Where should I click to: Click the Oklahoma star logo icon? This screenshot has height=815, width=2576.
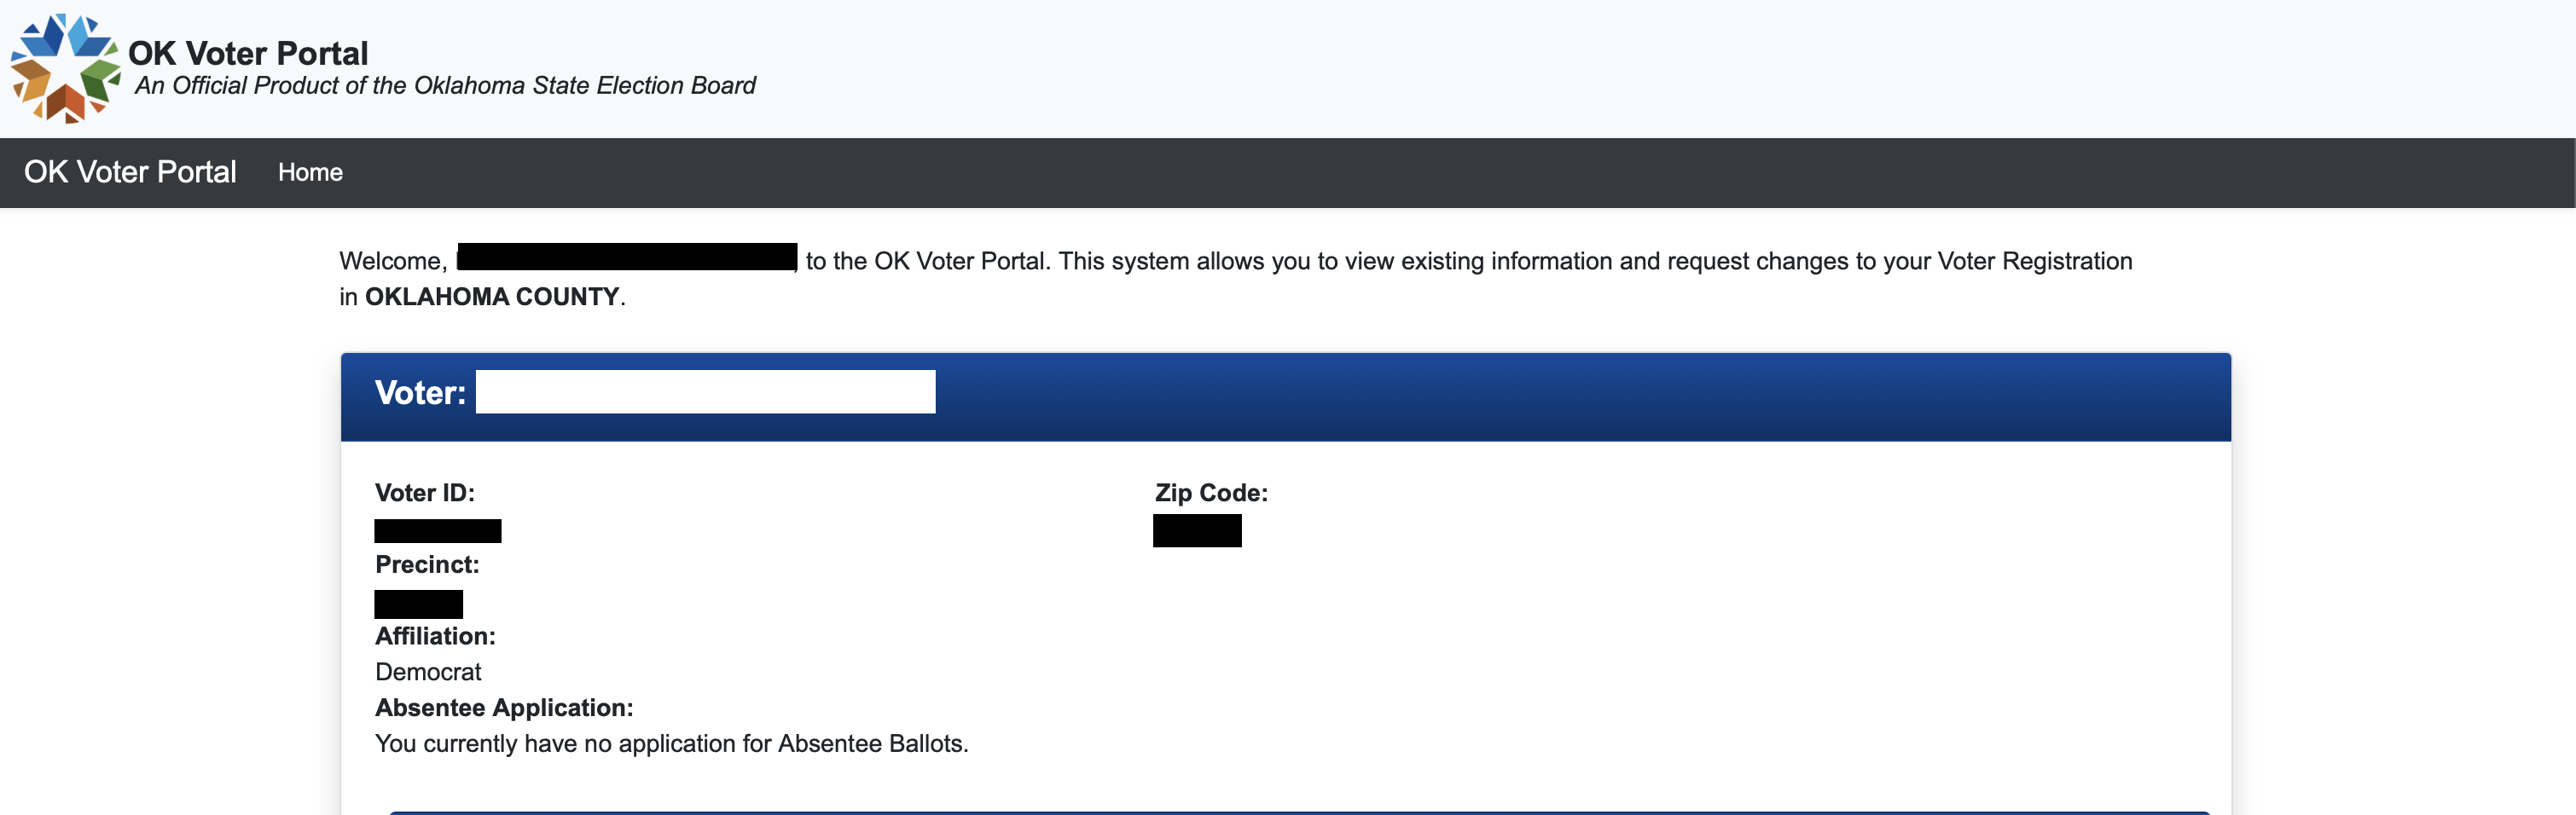click(65, 68)
